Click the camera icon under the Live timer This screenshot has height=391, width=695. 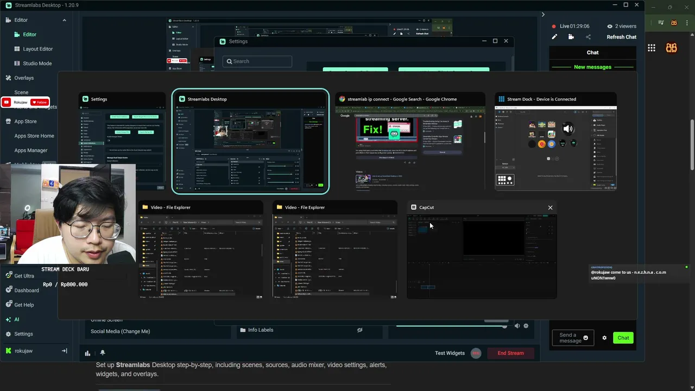coord(571,37)
